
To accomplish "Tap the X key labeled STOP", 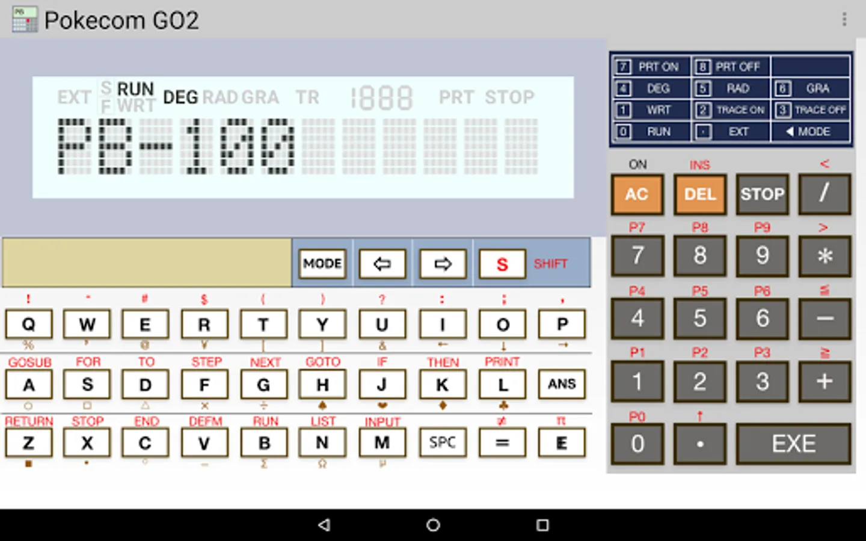I will 87,443.
